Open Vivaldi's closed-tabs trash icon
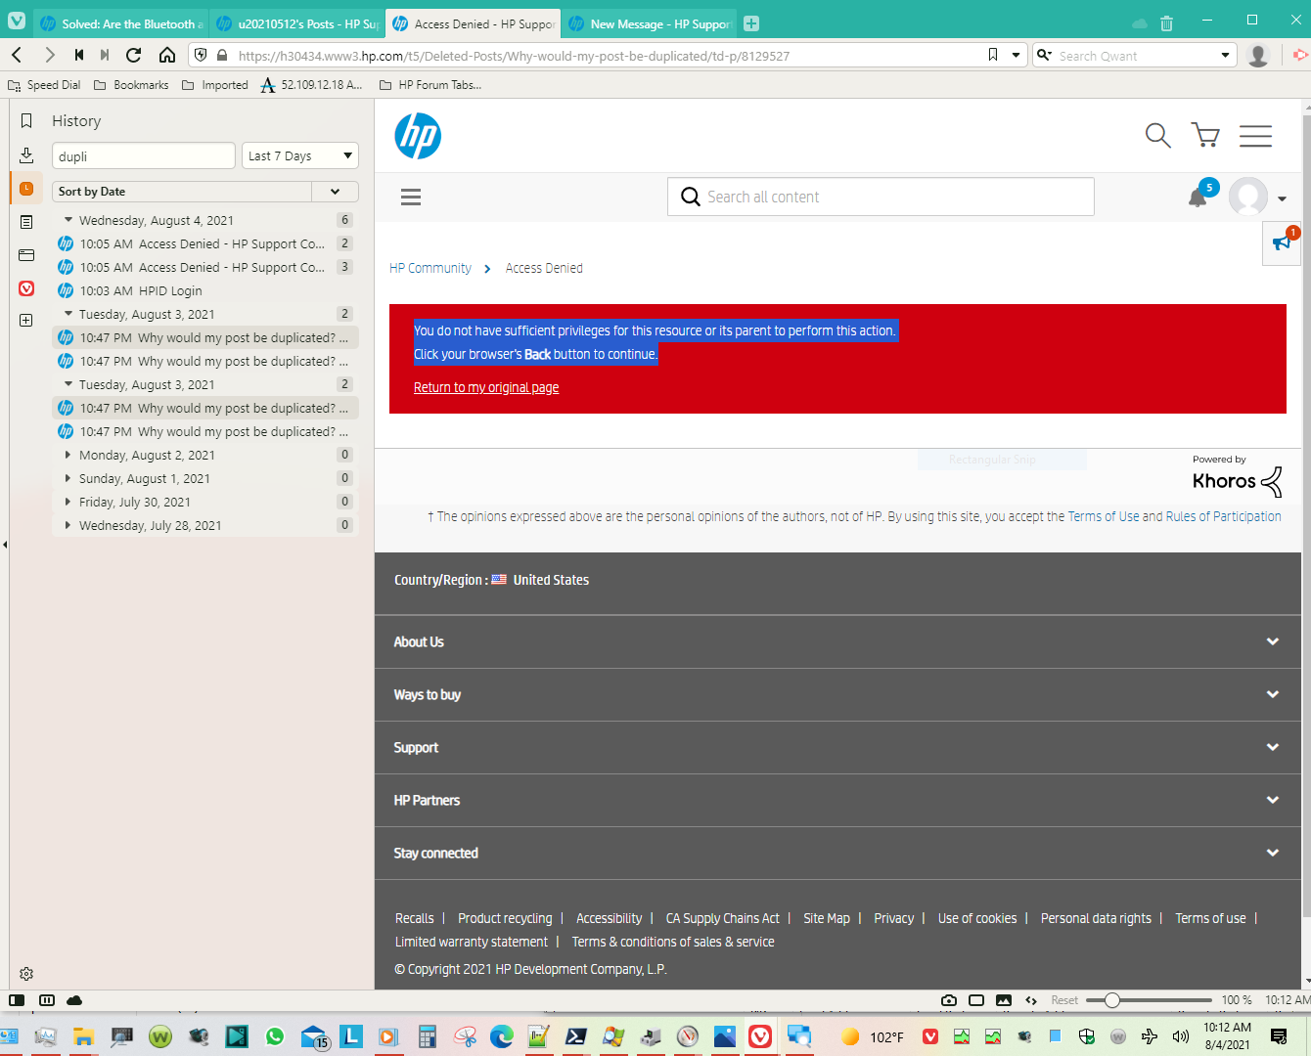The width and height of the screenshot is (1311, 1056). pyautogui.click(x=1166, y=22)
